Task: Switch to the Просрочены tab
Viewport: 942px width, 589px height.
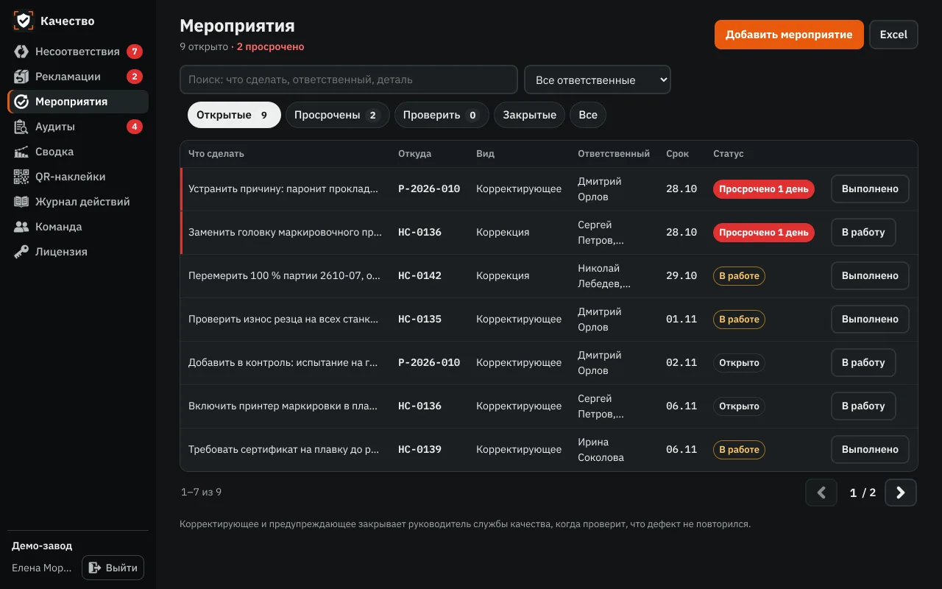Action: pyautogui.click(x=337, y=115)
